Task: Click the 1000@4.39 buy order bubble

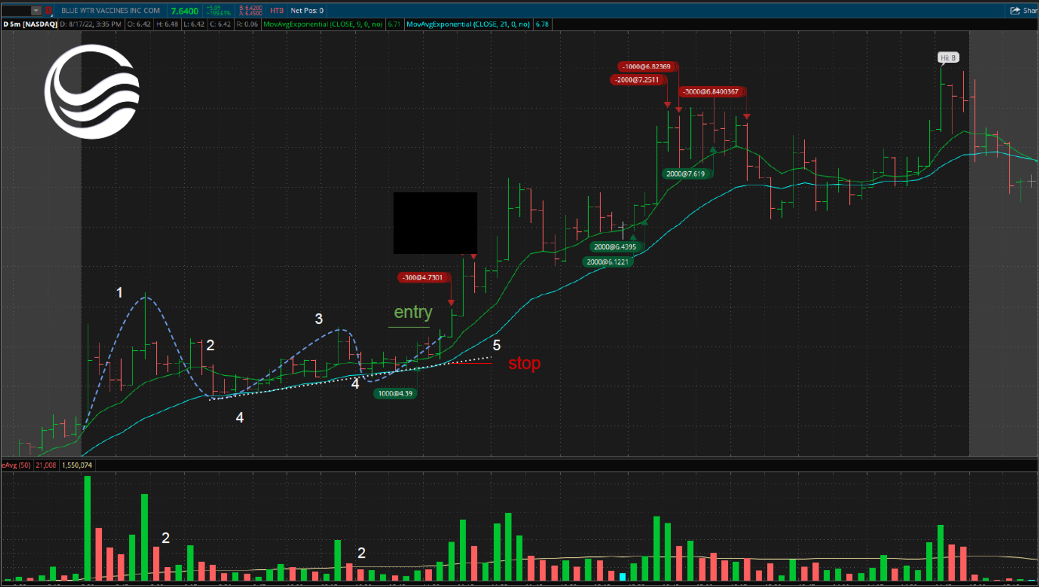Action: (x=395, y=393)
